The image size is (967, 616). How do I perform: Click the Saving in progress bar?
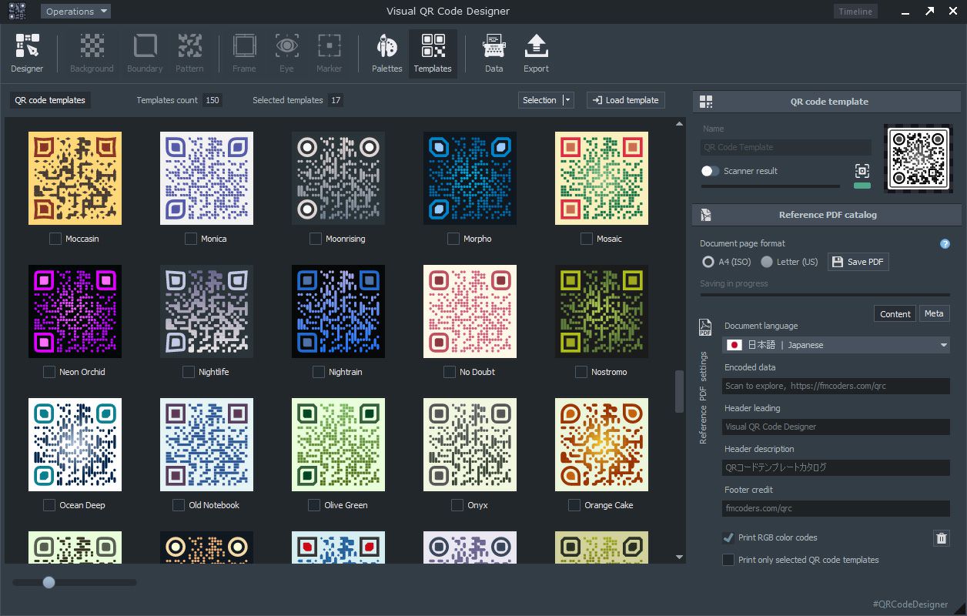(x=825, y=295)
